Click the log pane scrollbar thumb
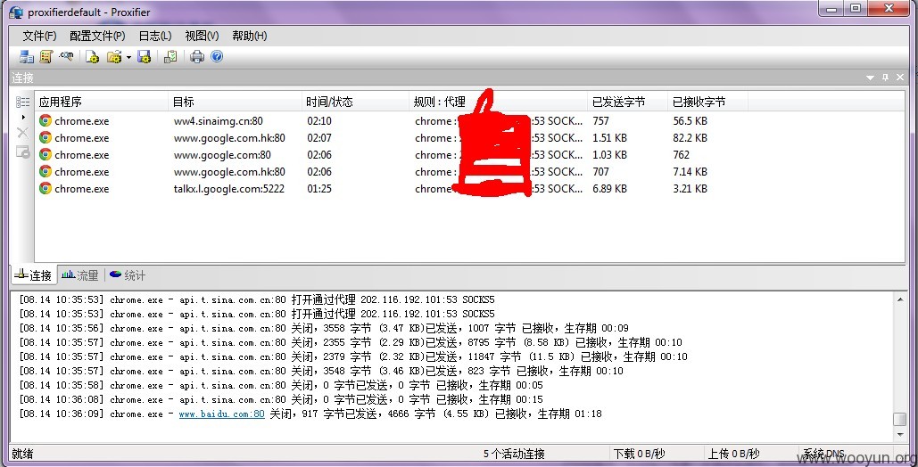 [900, 419]
